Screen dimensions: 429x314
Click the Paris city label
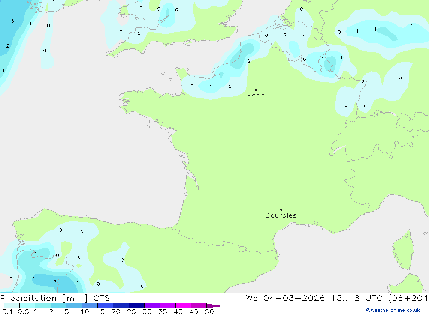(256, 95)
